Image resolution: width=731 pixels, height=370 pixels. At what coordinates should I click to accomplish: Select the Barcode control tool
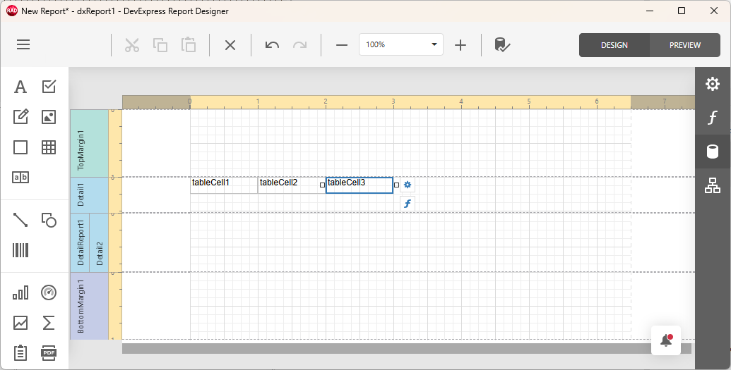tap(20, 250)
